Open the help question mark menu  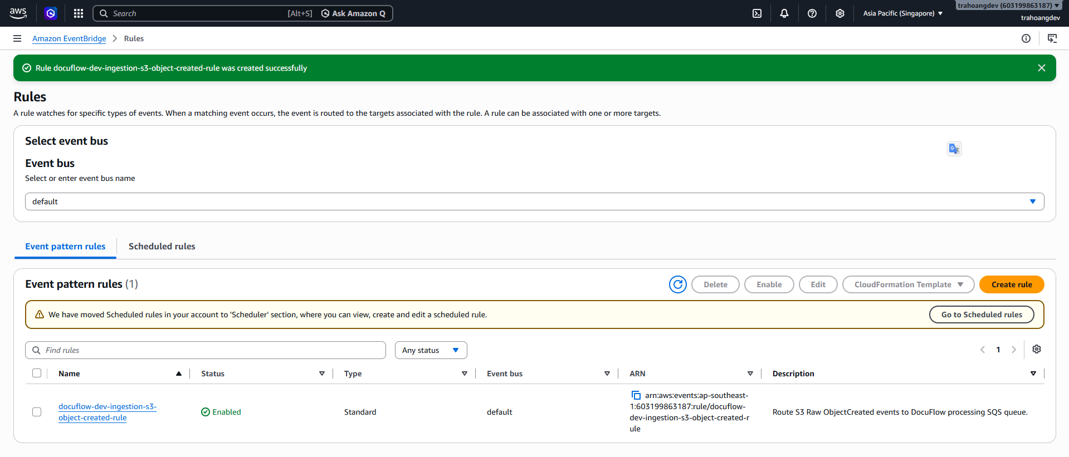(812, 13)
